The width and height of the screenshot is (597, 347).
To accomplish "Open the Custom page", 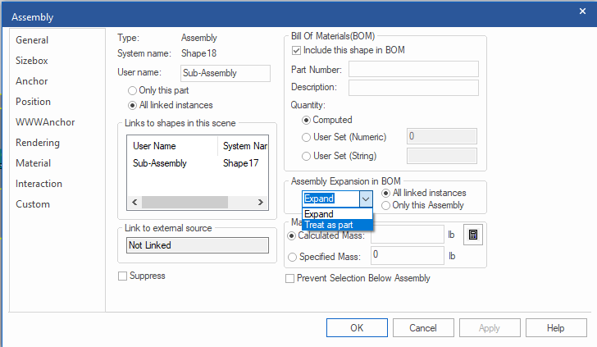I will pyautogui.click(x=33, y=204).
